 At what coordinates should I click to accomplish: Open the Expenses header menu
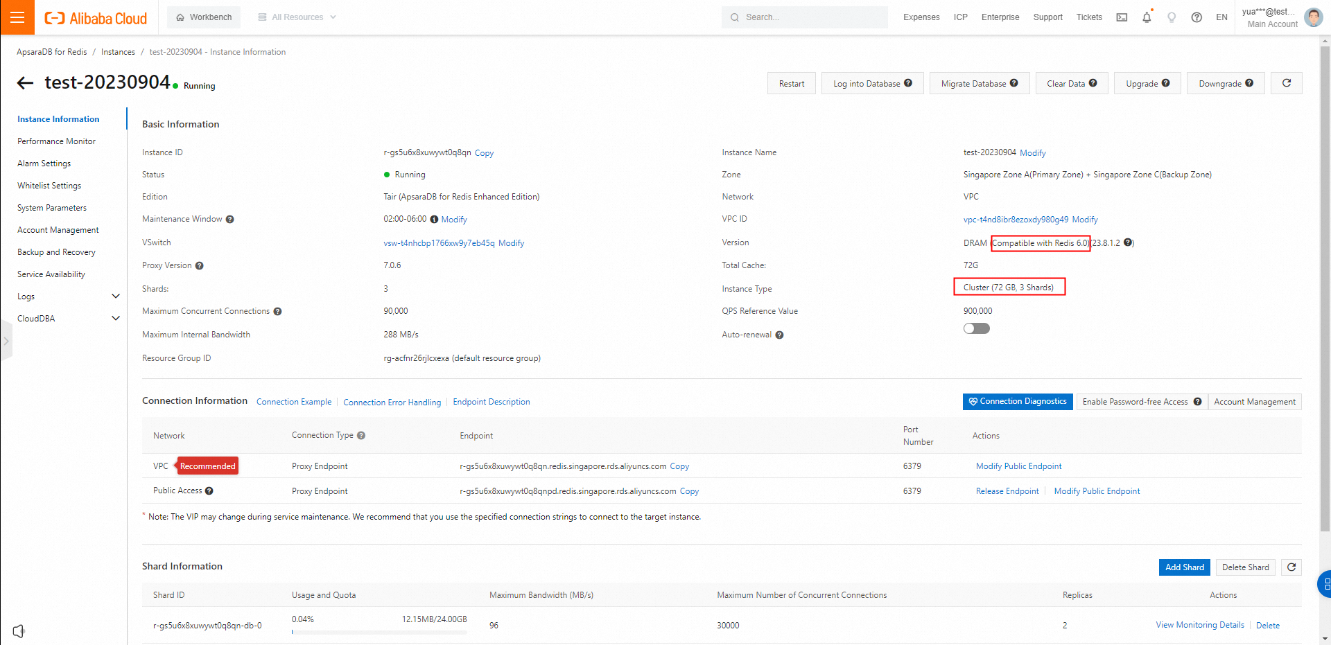[x=921, y=17]
